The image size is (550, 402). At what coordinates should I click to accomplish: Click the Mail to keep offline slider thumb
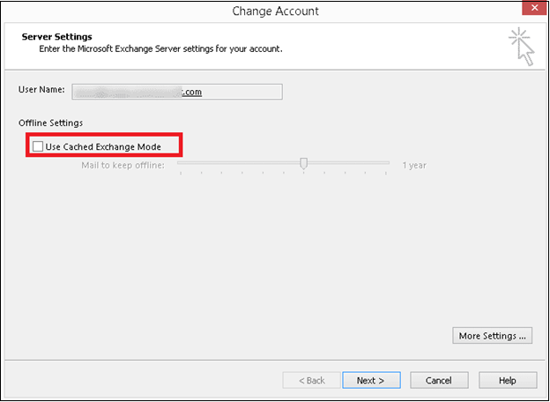pyautogui.click(x=304, y=163)
